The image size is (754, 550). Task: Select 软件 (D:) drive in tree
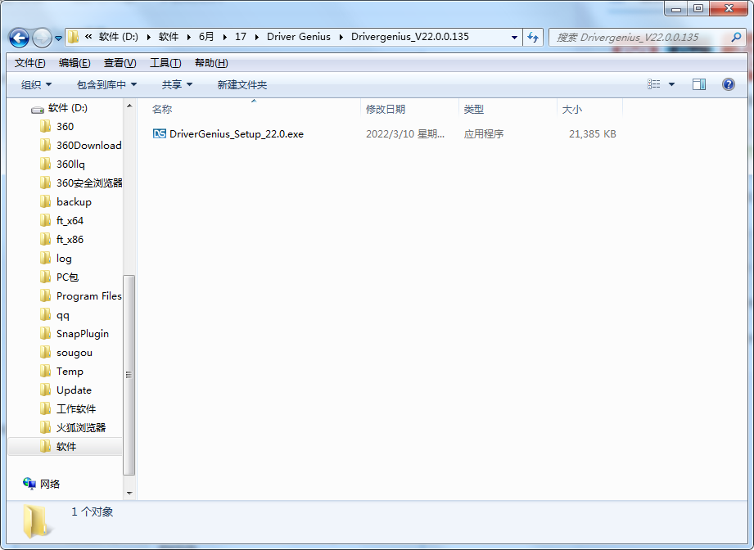point(68,108)
